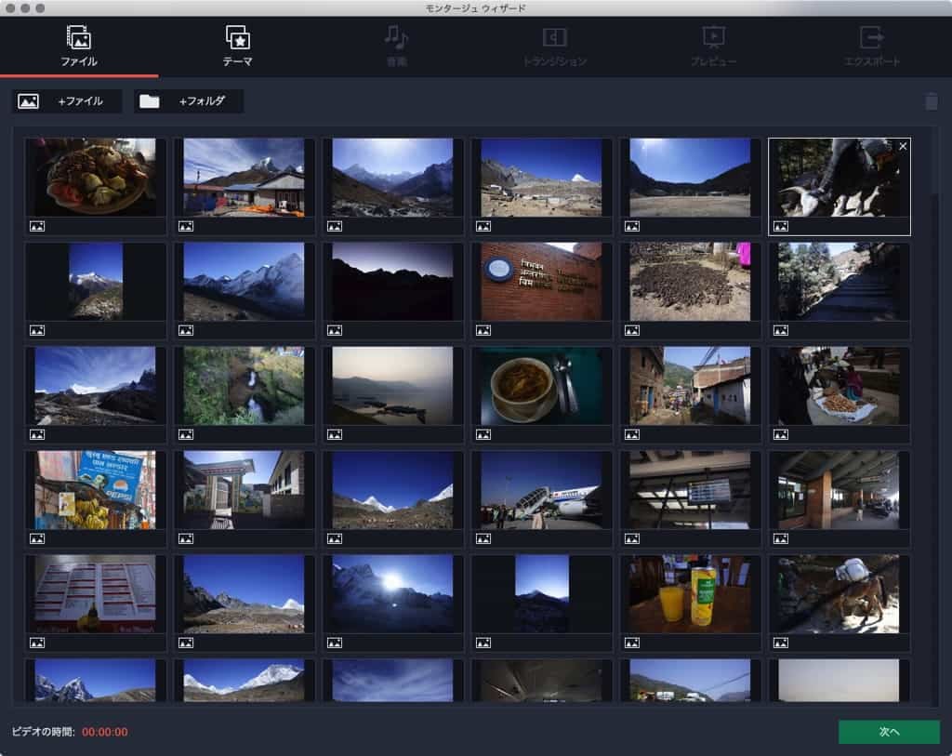Click image type icon under soup bowl photo
The image size is (952, 756).
click(483, 435)
